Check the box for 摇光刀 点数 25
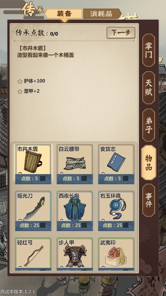Screen dimensions: 166x296 point(43,225)
